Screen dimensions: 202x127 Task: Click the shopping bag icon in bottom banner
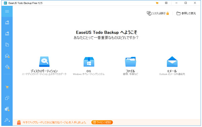(x=19, y=122)
